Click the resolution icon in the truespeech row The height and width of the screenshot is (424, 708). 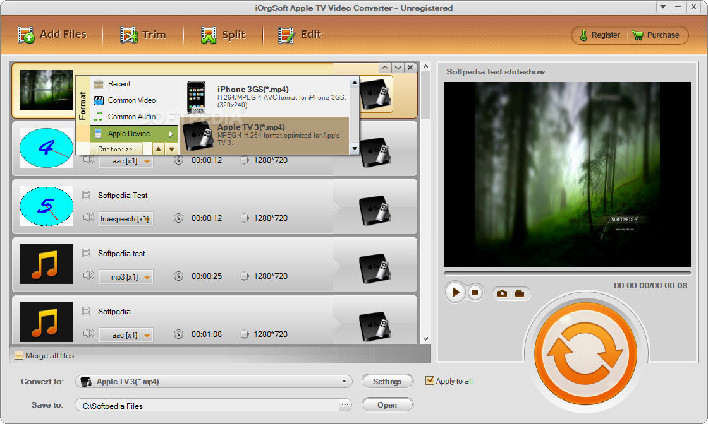(x=244, y=218)
